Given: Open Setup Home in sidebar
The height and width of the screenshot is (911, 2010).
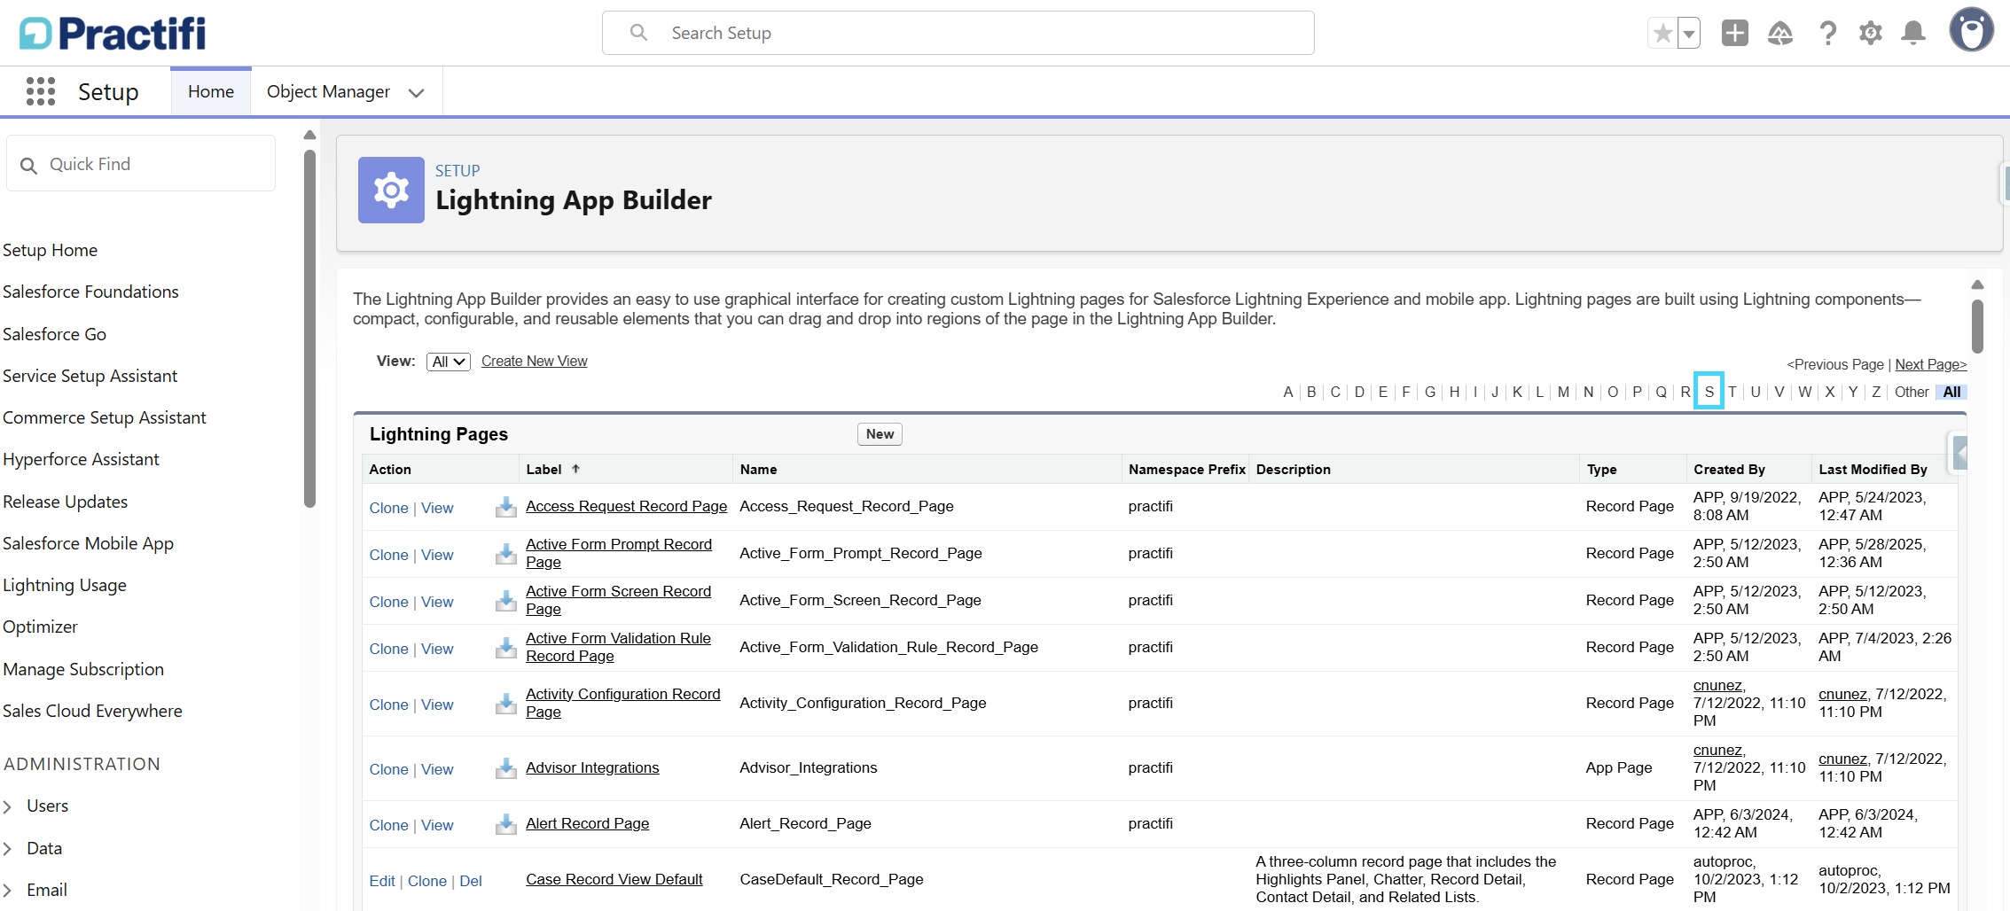Looking at the screenshot, I should click(50, 250).
